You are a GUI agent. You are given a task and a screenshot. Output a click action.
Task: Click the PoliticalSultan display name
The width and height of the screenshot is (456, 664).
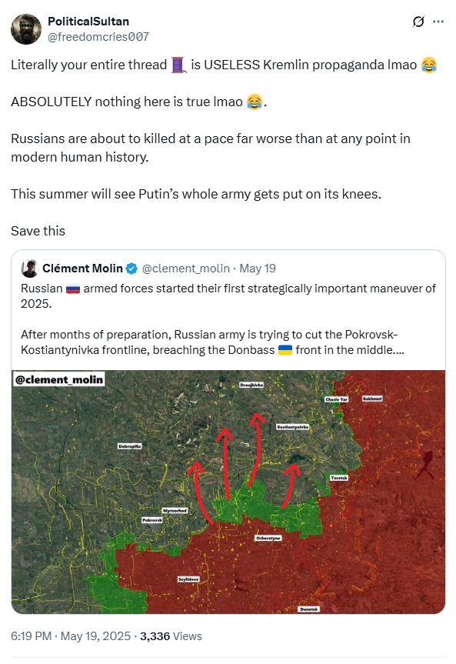point(88,22)
